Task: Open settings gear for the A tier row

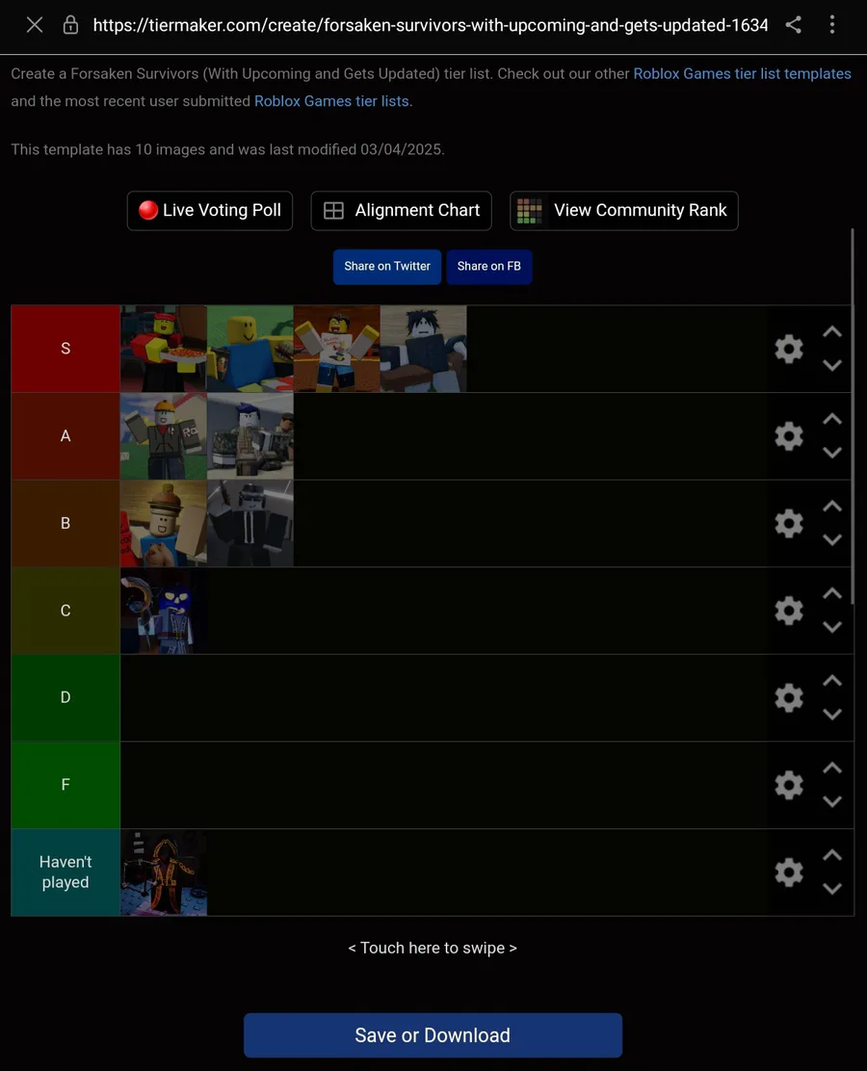Action: point(789,435)
